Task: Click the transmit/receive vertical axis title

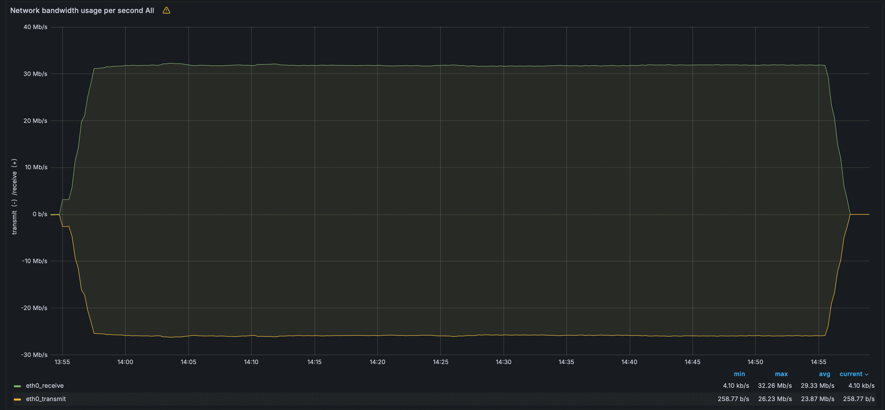Action: tap(14, 197)
